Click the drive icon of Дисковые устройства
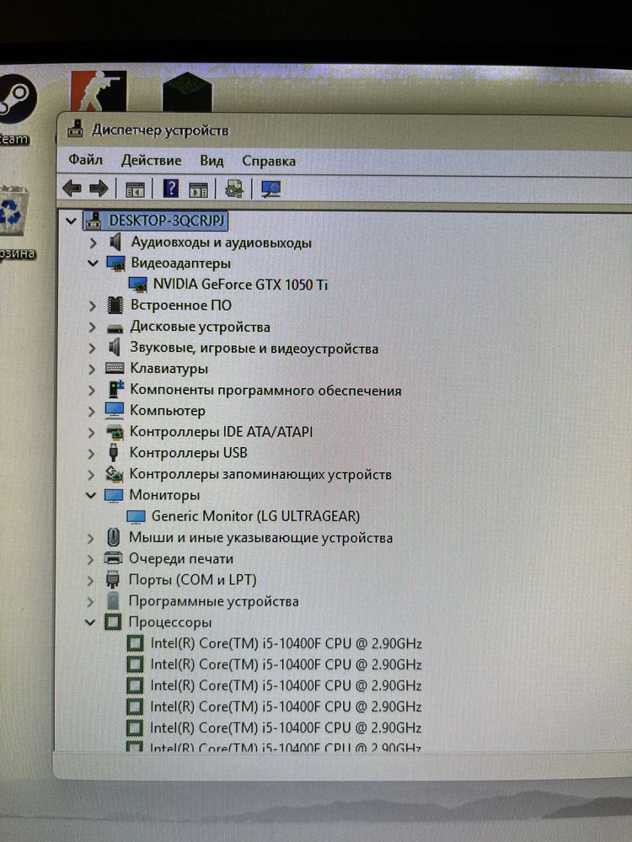Viewport: 632px width, 842px height. (x=115, y=328)
